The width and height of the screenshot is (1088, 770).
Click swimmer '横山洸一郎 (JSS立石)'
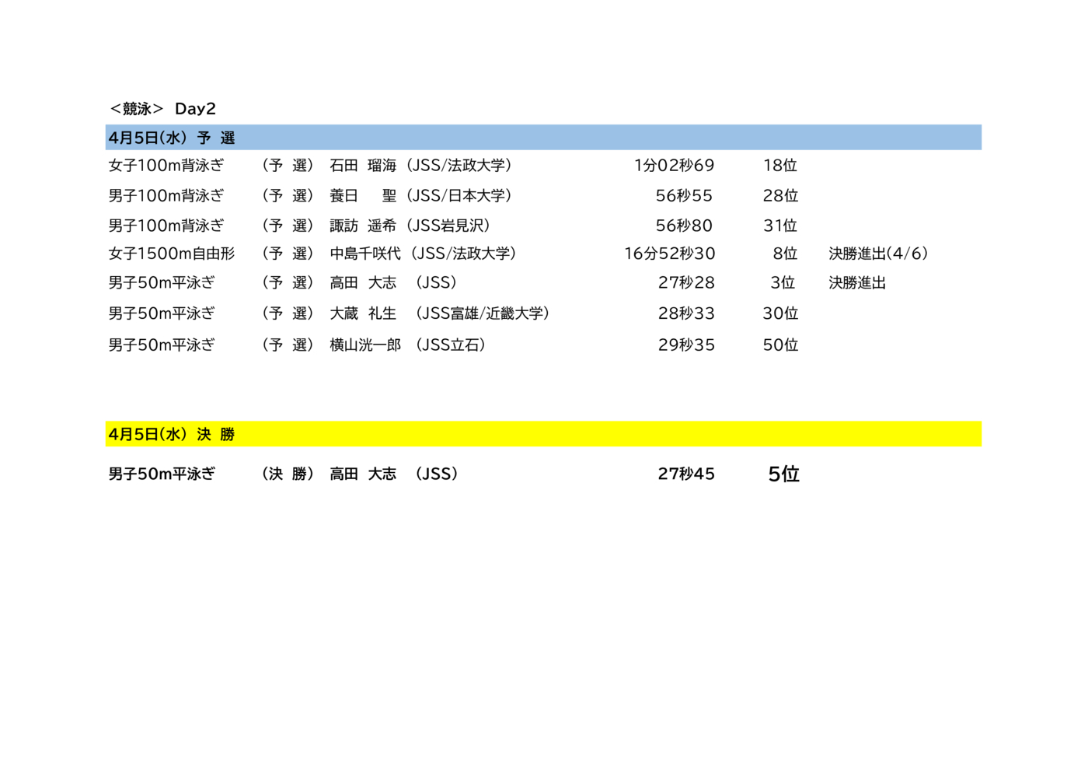tap(409, 345)
